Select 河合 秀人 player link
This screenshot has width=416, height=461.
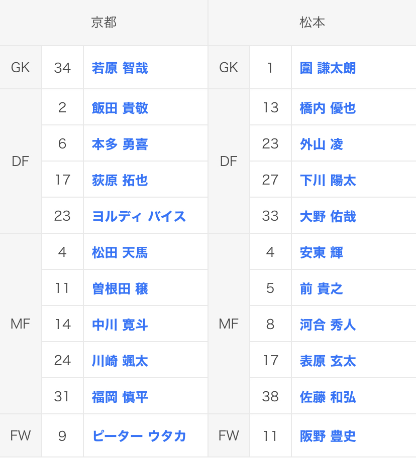(328, 325)
